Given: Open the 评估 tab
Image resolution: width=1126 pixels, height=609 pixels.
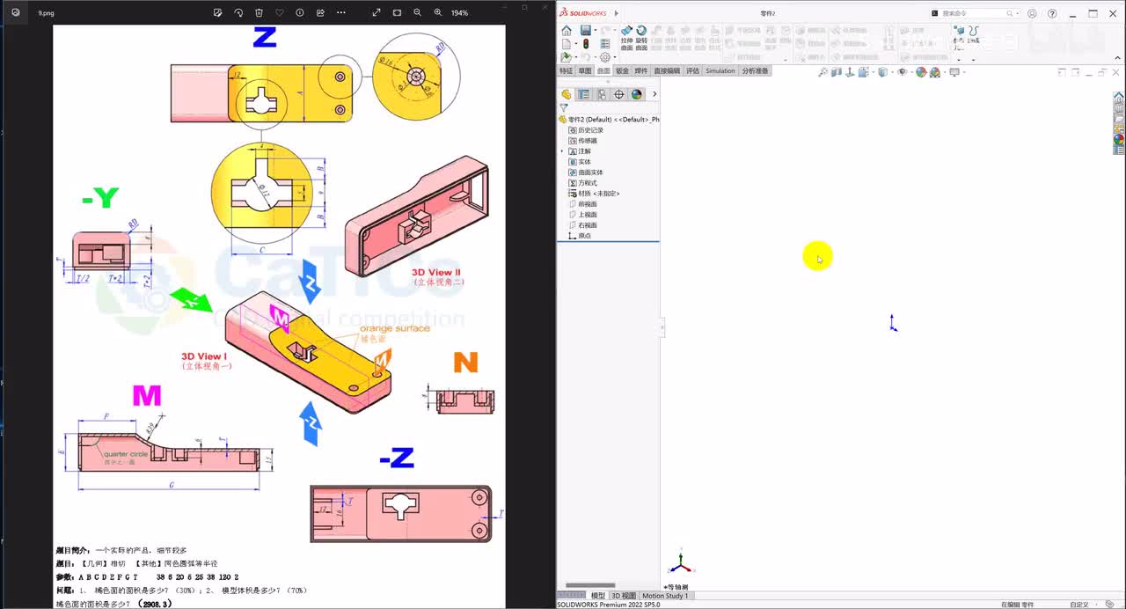Looking at the screenshot, I should pyautogui.click(x=693, y=71).
